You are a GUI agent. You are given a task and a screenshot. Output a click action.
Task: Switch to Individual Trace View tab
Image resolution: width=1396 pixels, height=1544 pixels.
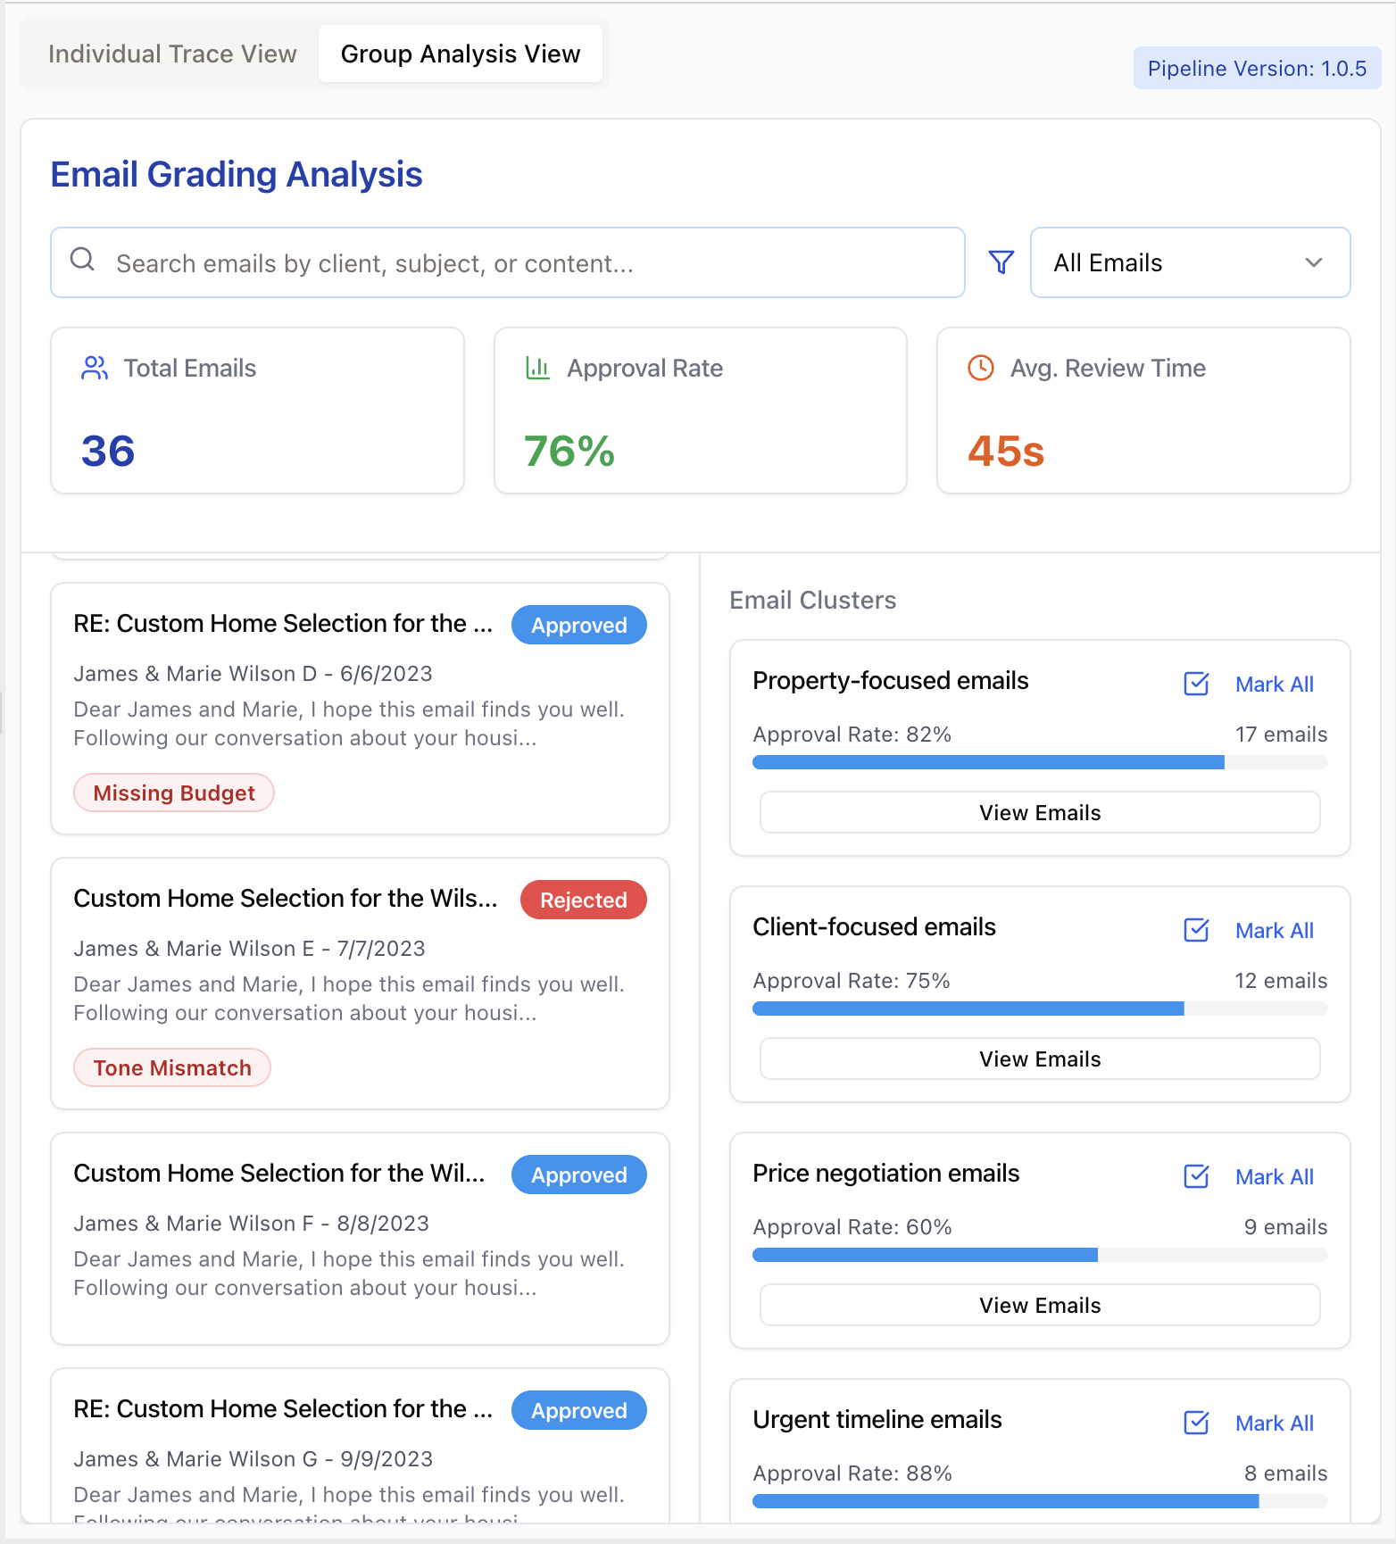172,54
